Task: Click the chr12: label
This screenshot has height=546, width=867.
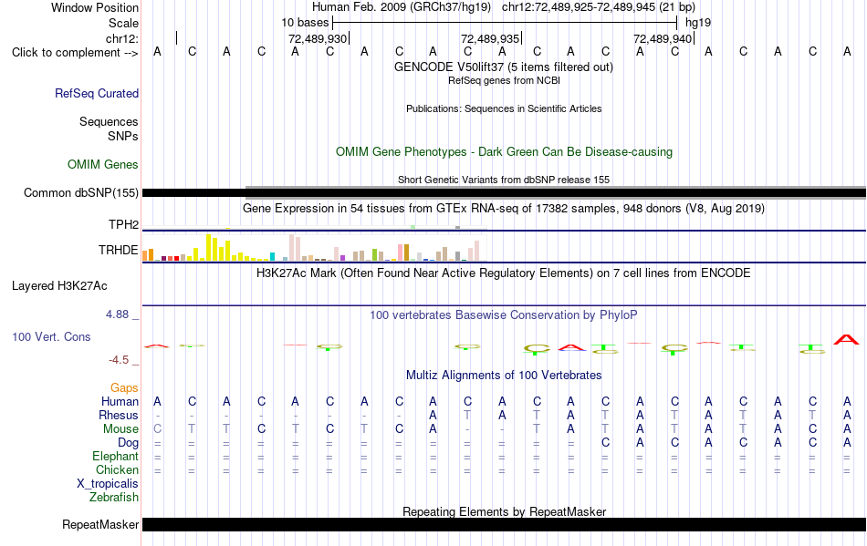Action: point(122,38)
